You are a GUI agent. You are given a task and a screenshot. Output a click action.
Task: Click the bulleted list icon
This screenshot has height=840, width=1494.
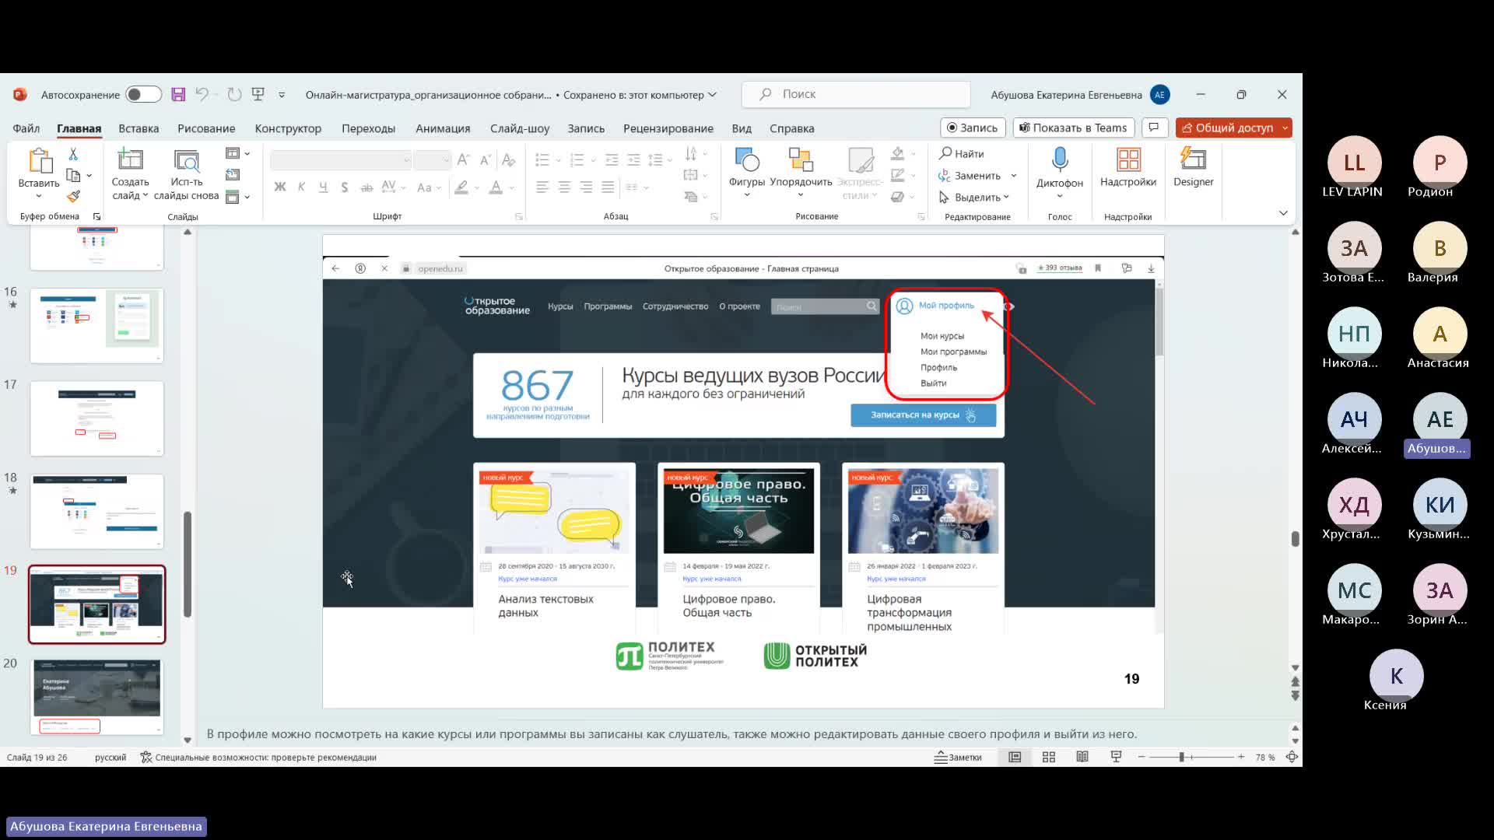pyautogui.click(x=542, y=159)
